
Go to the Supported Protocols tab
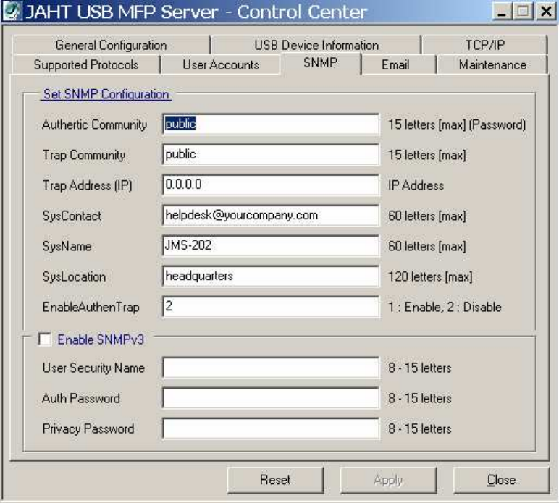pyautogui.click(x=85, y=65)
